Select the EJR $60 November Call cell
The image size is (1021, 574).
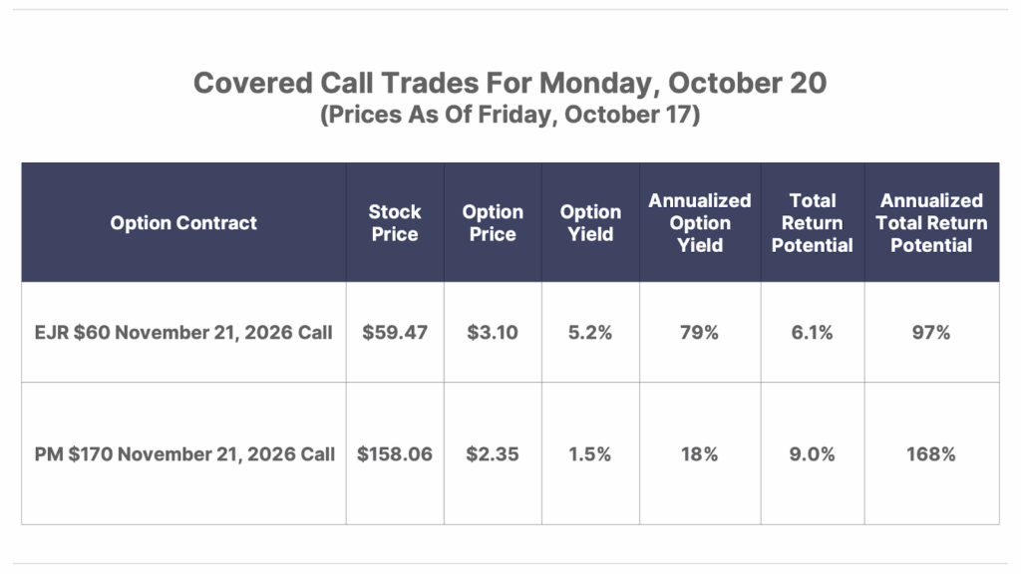point(183,333)
